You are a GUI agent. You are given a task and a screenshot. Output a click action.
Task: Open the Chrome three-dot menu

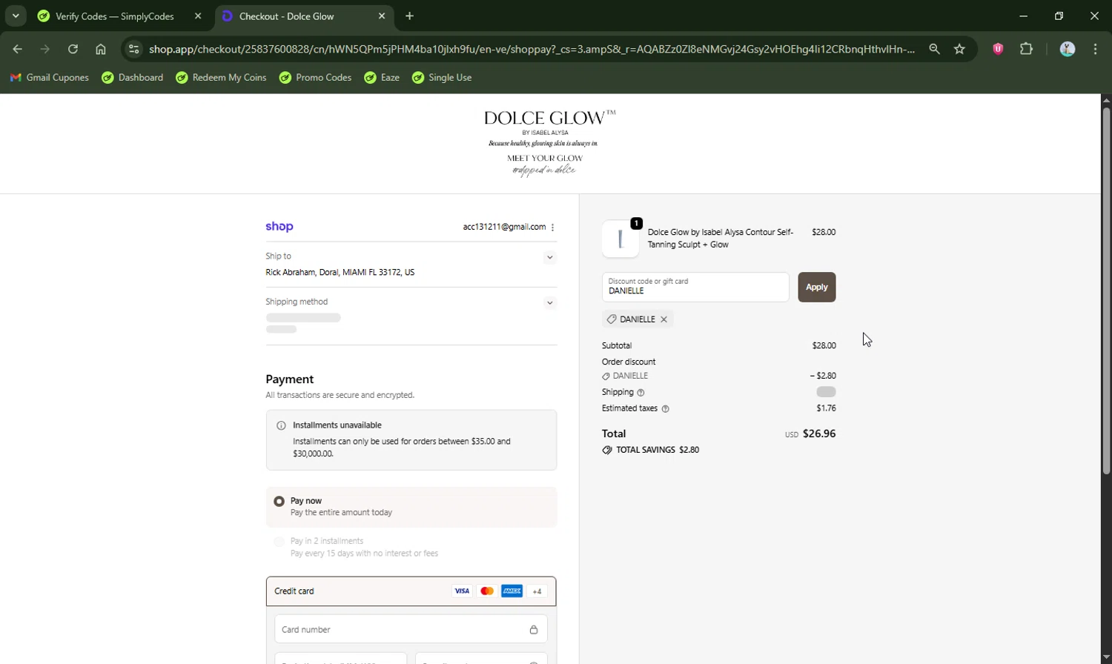click(x=1095, y=49)
